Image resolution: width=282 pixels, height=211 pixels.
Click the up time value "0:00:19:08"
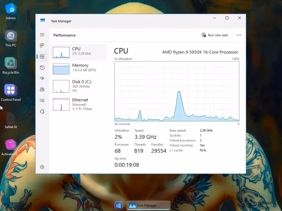point(127,165)
